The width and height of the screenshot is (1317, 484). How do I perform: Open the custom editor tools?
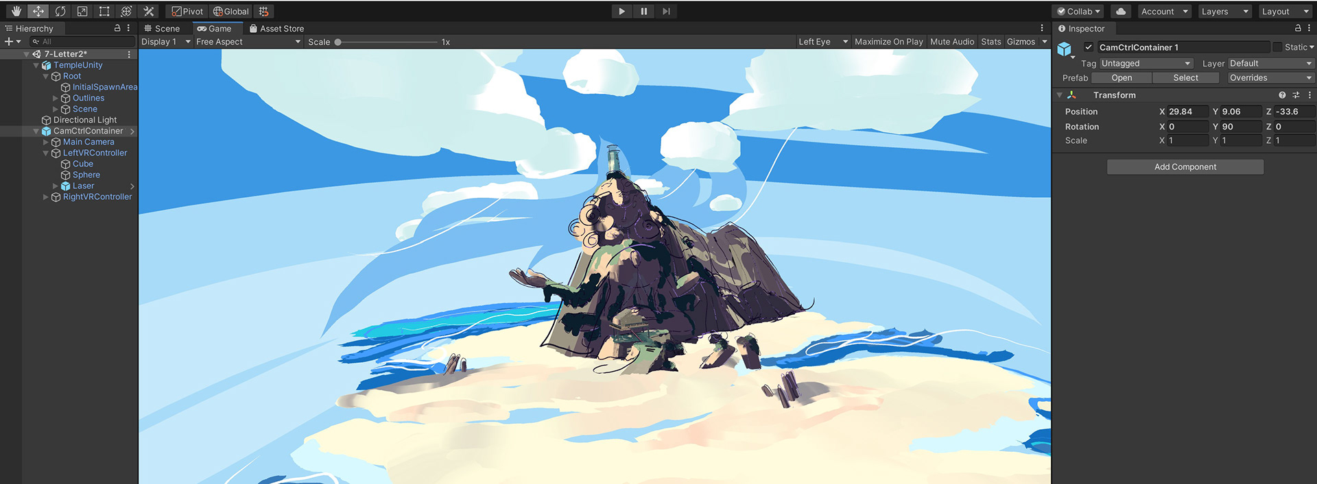[x=148, y=11]
